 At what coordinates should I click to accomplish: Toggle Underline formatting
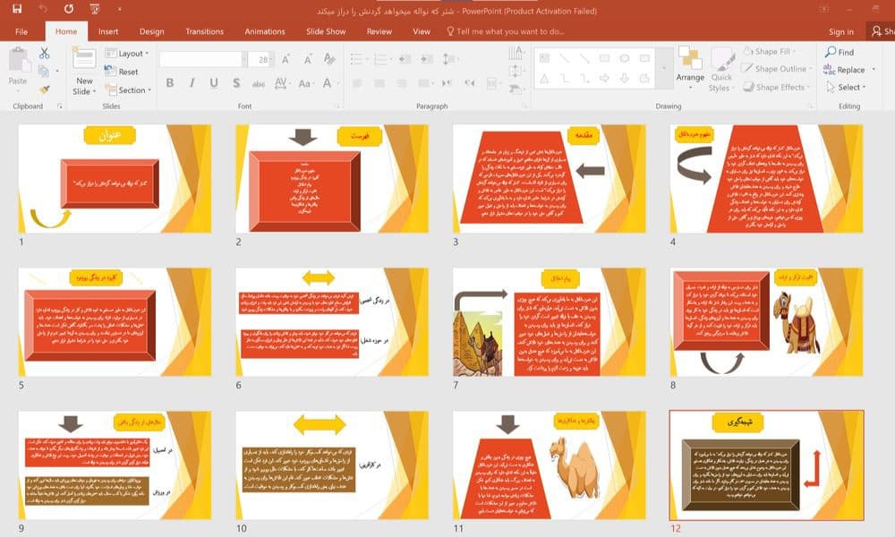[214, 83]
